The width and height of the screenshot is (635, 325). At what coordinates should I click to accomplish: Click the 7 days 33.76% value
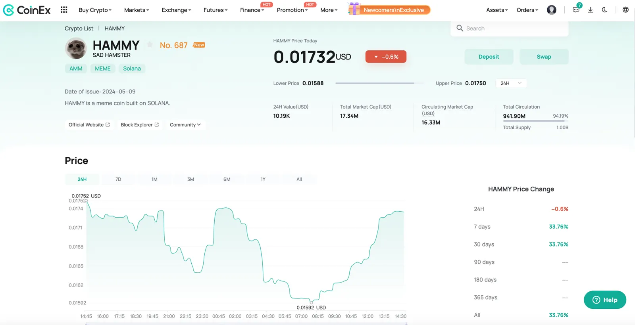[558, 227]
